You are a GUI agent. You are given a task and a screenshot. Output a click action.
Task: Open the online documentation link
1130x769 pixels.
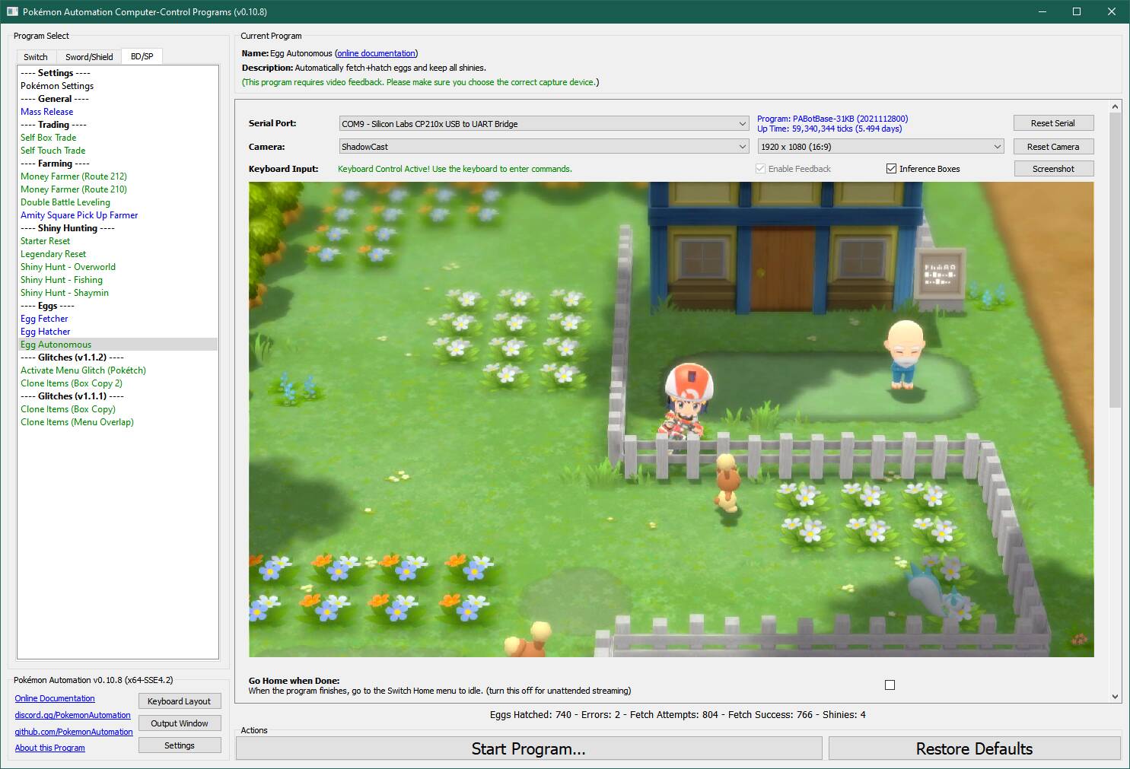pyautogui.click(x=376, y=53)
